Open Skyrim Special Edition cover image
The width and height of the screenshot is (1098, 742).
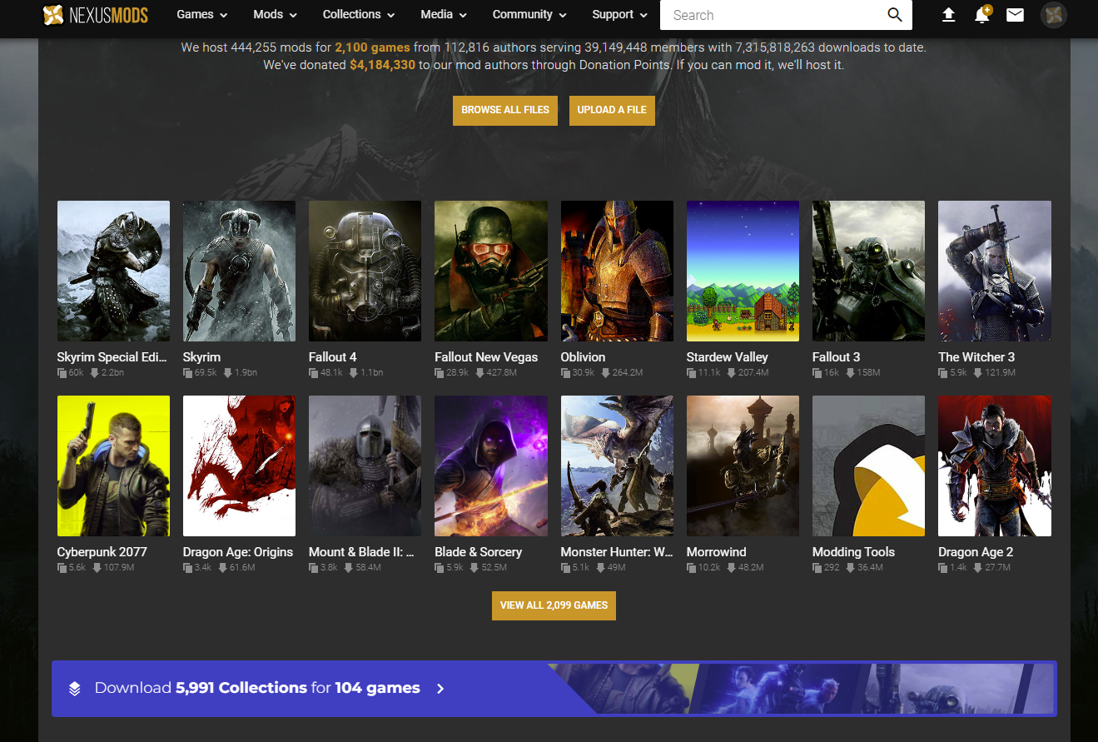click(113, 271)
